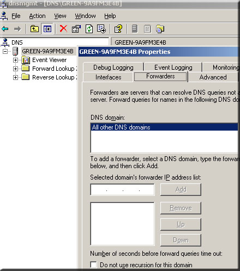Open the Properties toolbar icon

76,29
